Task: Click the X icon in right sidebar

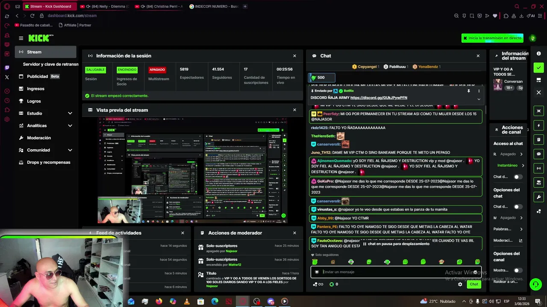Action: (538, 92)
